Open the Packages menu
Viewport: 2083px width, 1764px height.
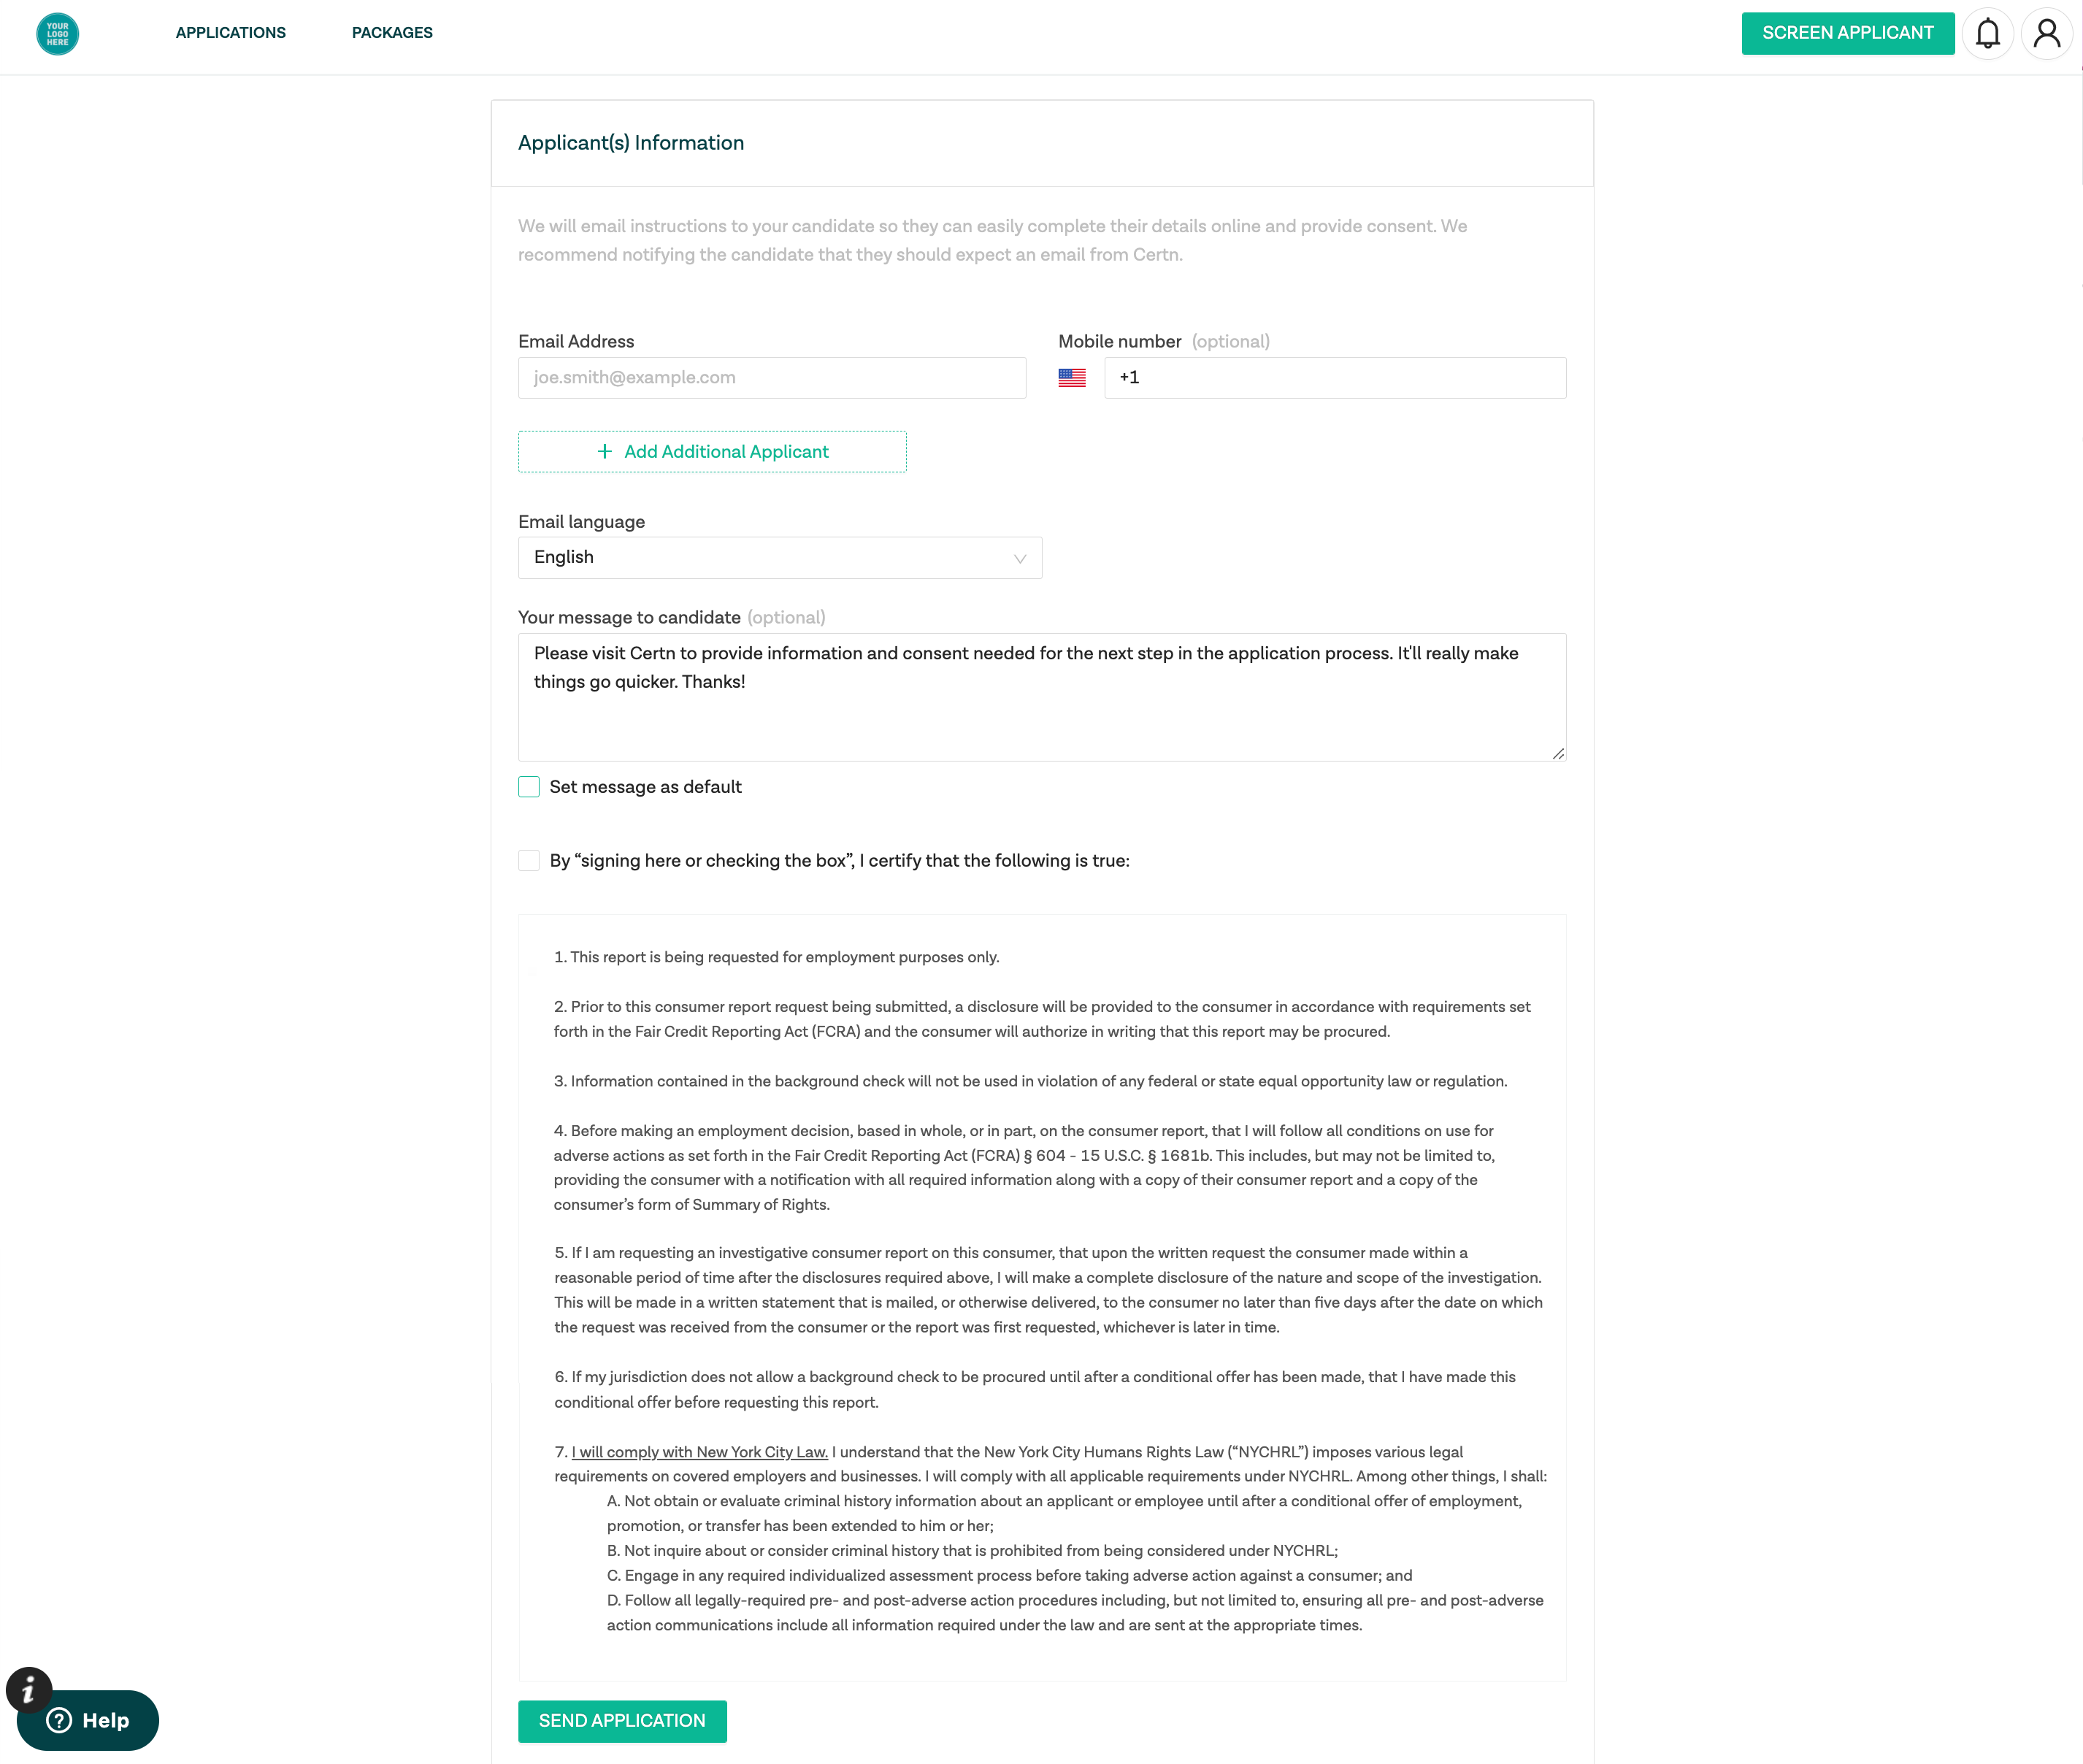click(392, 33)
